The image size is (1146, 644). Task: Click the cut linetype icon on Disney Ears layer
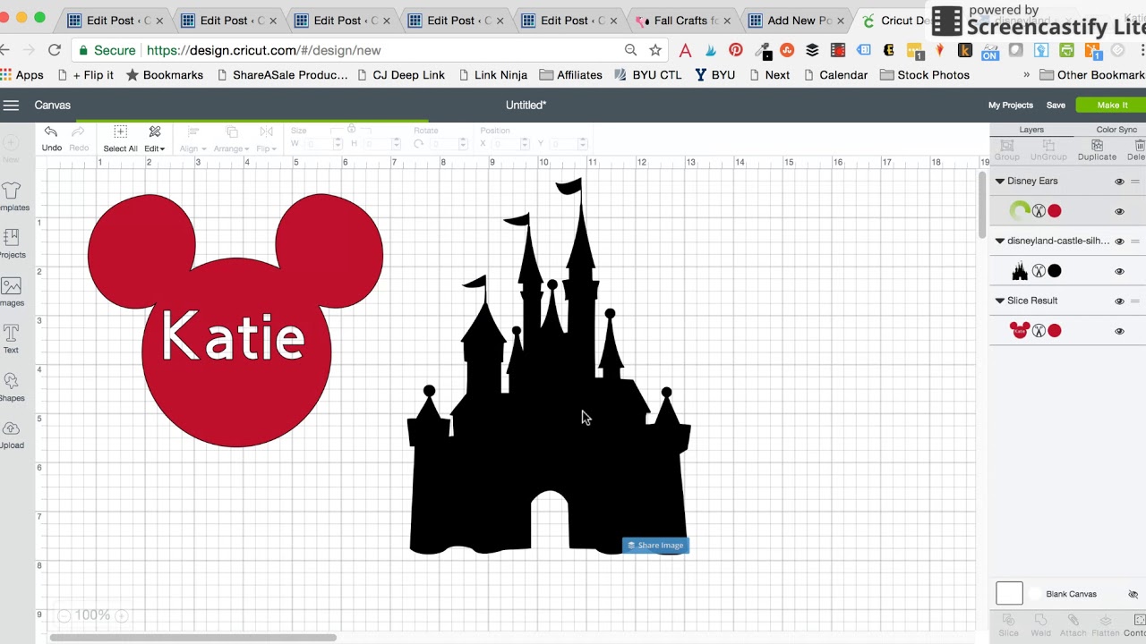pos(1039,211)
